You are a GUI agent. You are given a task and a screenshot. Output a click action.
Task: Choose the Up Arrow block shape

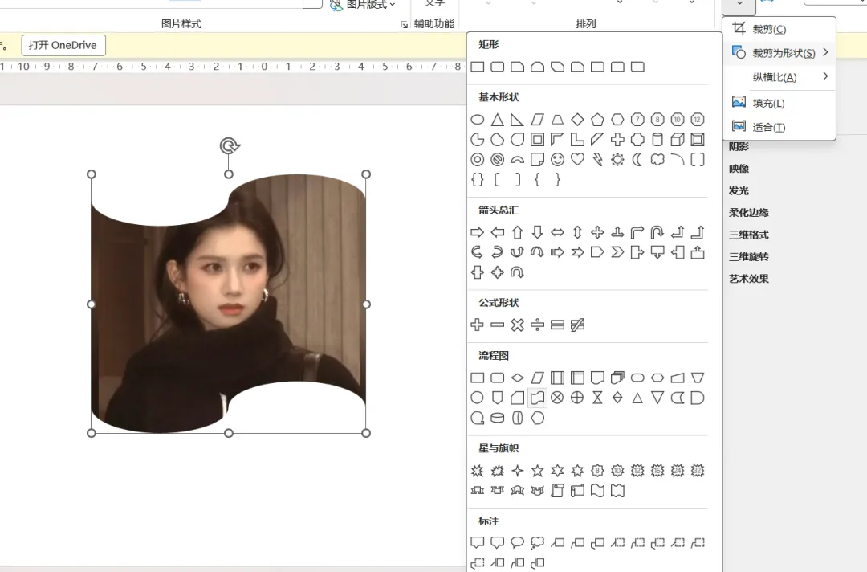(518, 232)
